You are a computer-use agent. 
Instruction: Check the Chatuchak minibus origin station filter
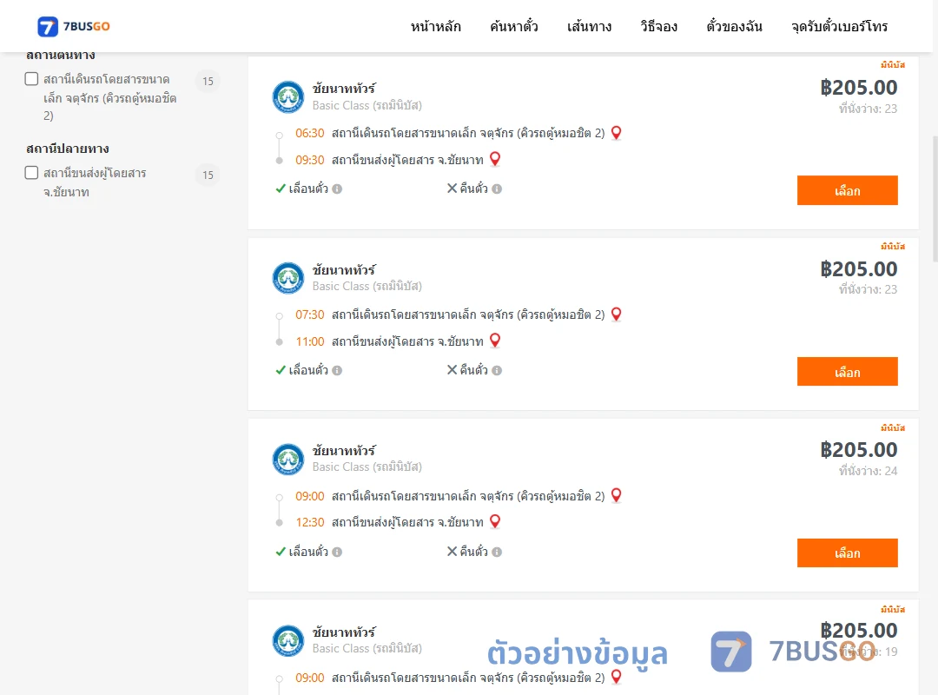(x=32, y=79)
